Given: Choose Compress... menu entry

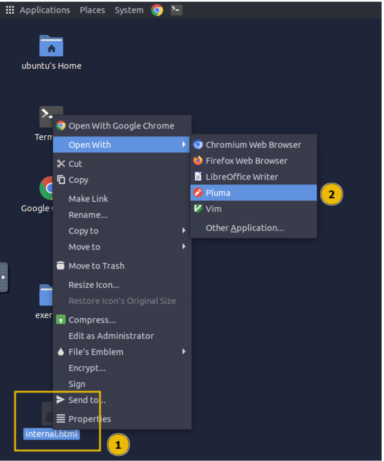Looking at the screenshot, I should pos(122,320).
